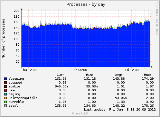160x117 pixels.
Task: Select the 'sleeping' legend label
Action: click(x=16, y=79)
